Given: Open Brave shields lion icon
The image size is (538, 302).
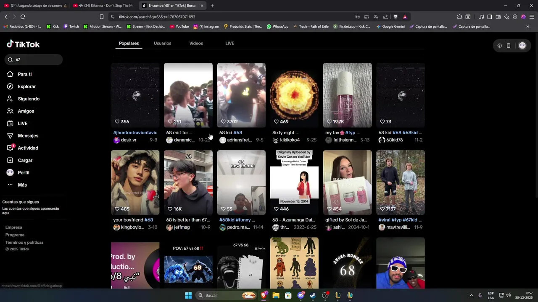Looking at the screenshot, I should pyautogui.click(x=396, y=17).
